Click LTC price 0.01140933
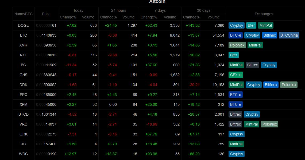 pos(46,35)
